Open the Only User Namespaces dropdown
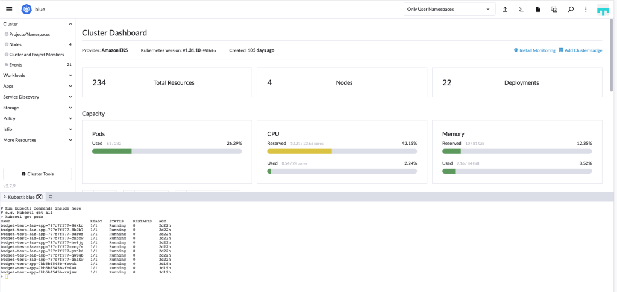This screenshot has height=292, width=617. coord(449,9)
